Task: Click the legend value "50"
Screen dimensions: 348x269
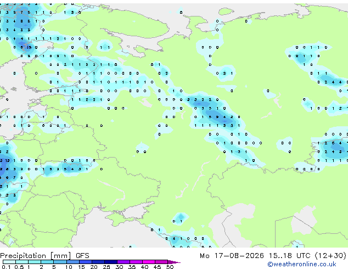Action: pos(170,267)
